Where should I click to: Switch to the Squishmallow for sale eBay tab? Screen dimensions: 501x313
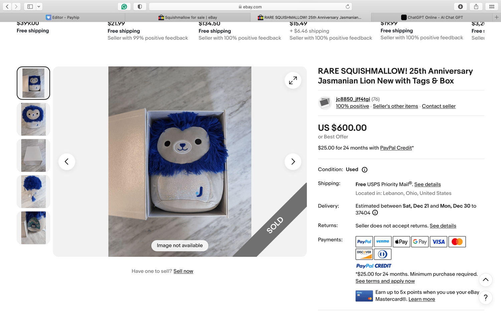coord(188,17)
